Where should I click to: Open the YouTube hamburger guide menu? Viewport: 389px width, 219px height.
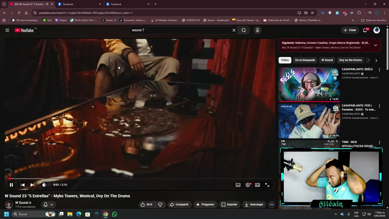point(7,30)
